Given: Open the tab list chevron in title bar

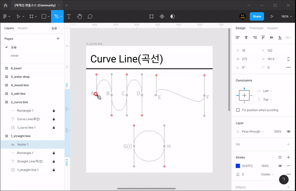Looking at the screenshot, I should tap(249, 5).
